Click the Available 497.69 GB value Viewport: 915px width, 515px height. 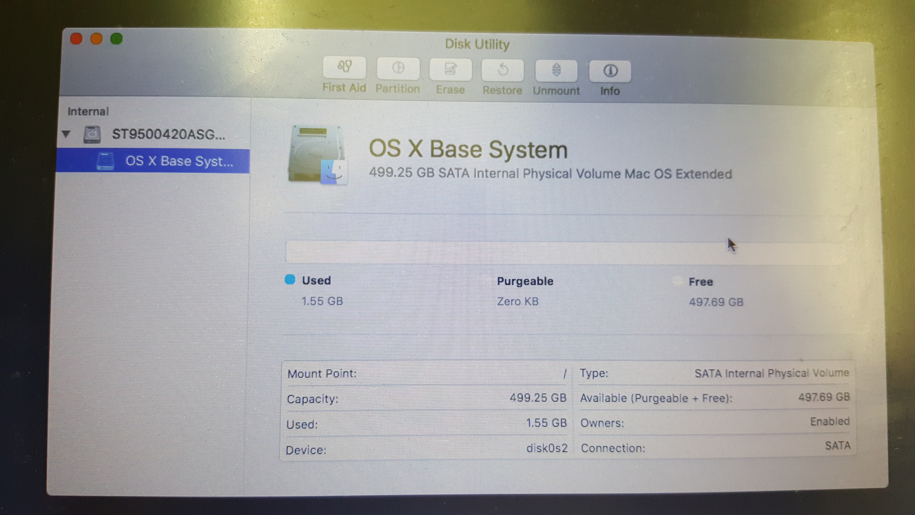[x=824, y=397]
